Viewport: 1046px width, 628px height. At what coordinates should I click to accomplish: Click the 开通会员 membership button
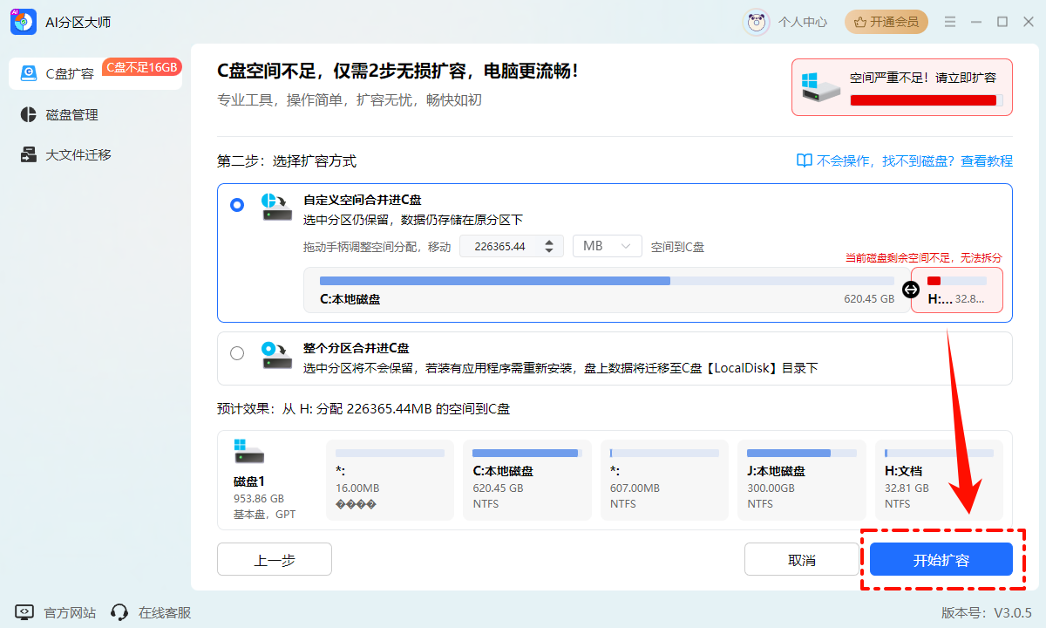(886, 22)
